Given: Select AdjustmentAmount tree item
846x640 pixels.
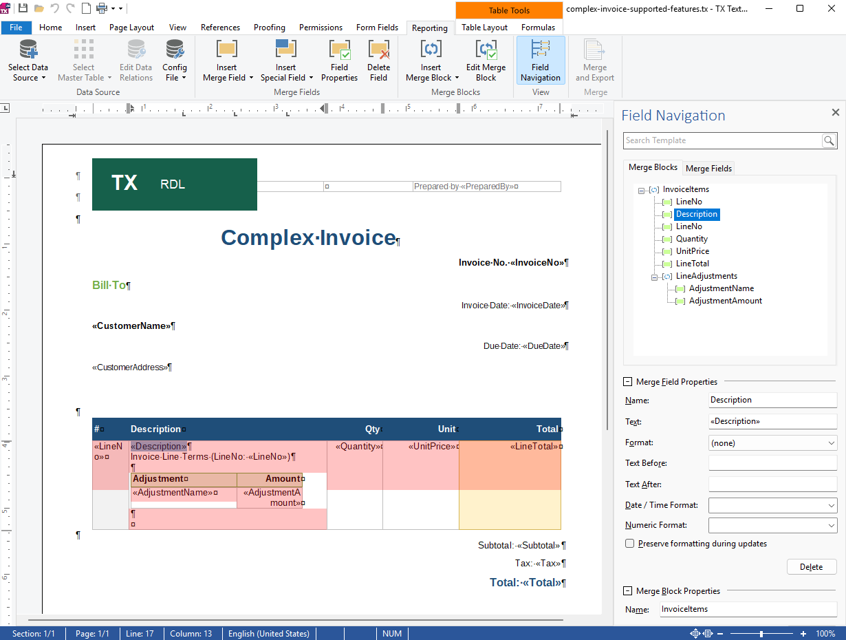Looking at the screenshot, I should click(726, 301).
